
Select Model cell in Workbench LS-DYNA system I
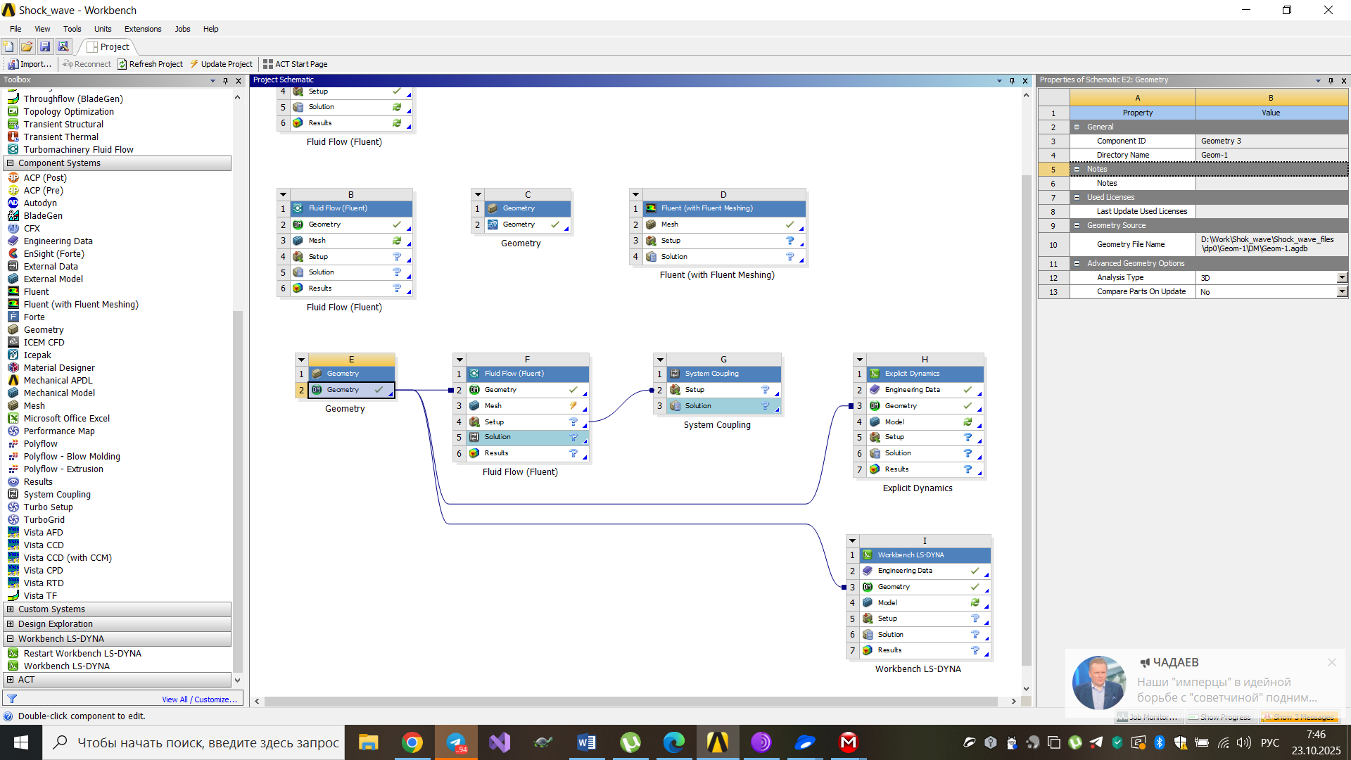click(x=925, y=602)
